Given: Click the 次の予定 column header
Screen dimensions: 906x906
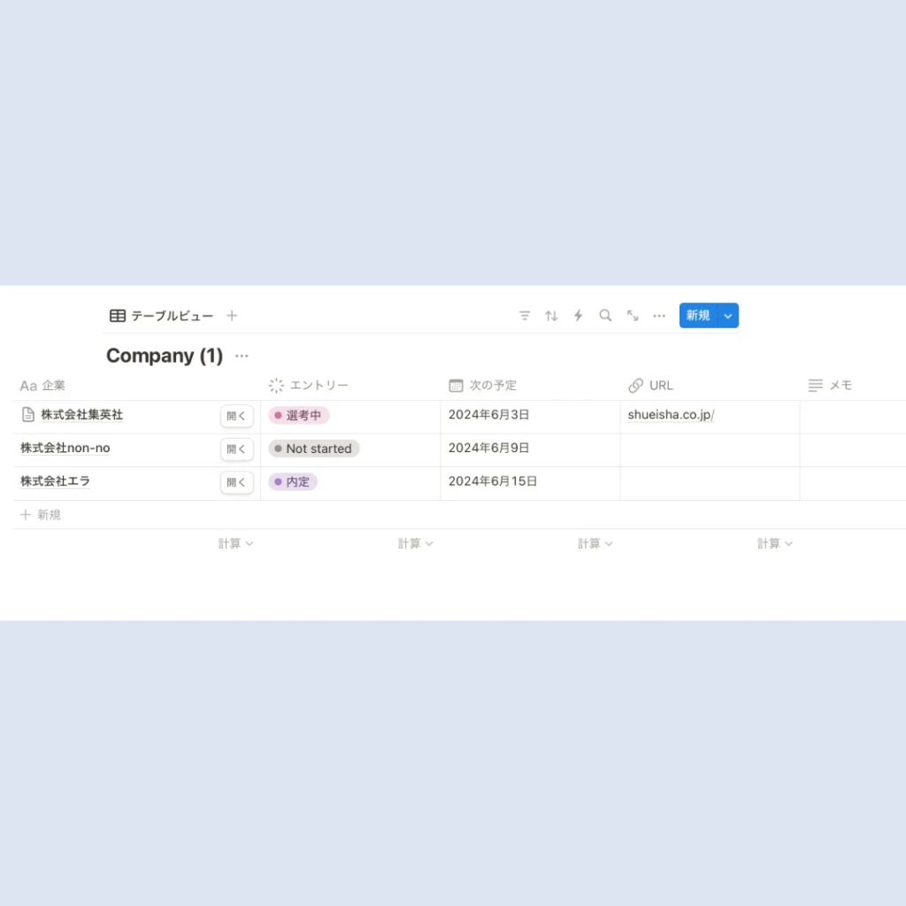Looking at the screenshot, I should pyautogui.click(x=531, y=386).
